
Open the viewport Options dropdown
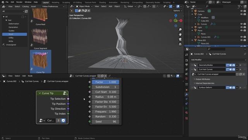[x=177, y=11]
